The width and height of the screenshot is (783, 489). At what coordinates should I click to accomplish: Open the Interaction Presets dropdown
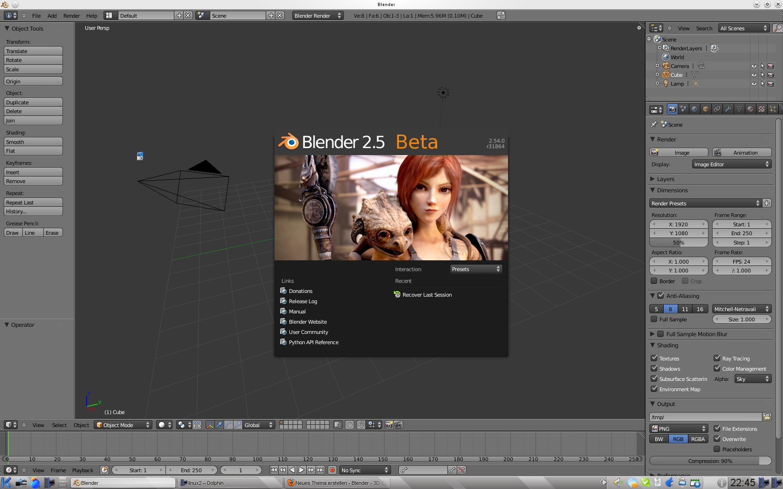476,269
